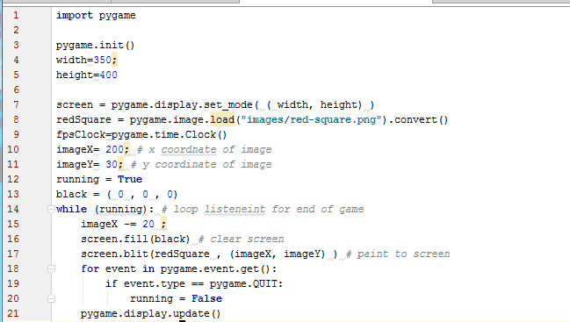Click line number 1 in the gutter
The height and width of the screenshot is (322, 570).
tap(16, 15)
